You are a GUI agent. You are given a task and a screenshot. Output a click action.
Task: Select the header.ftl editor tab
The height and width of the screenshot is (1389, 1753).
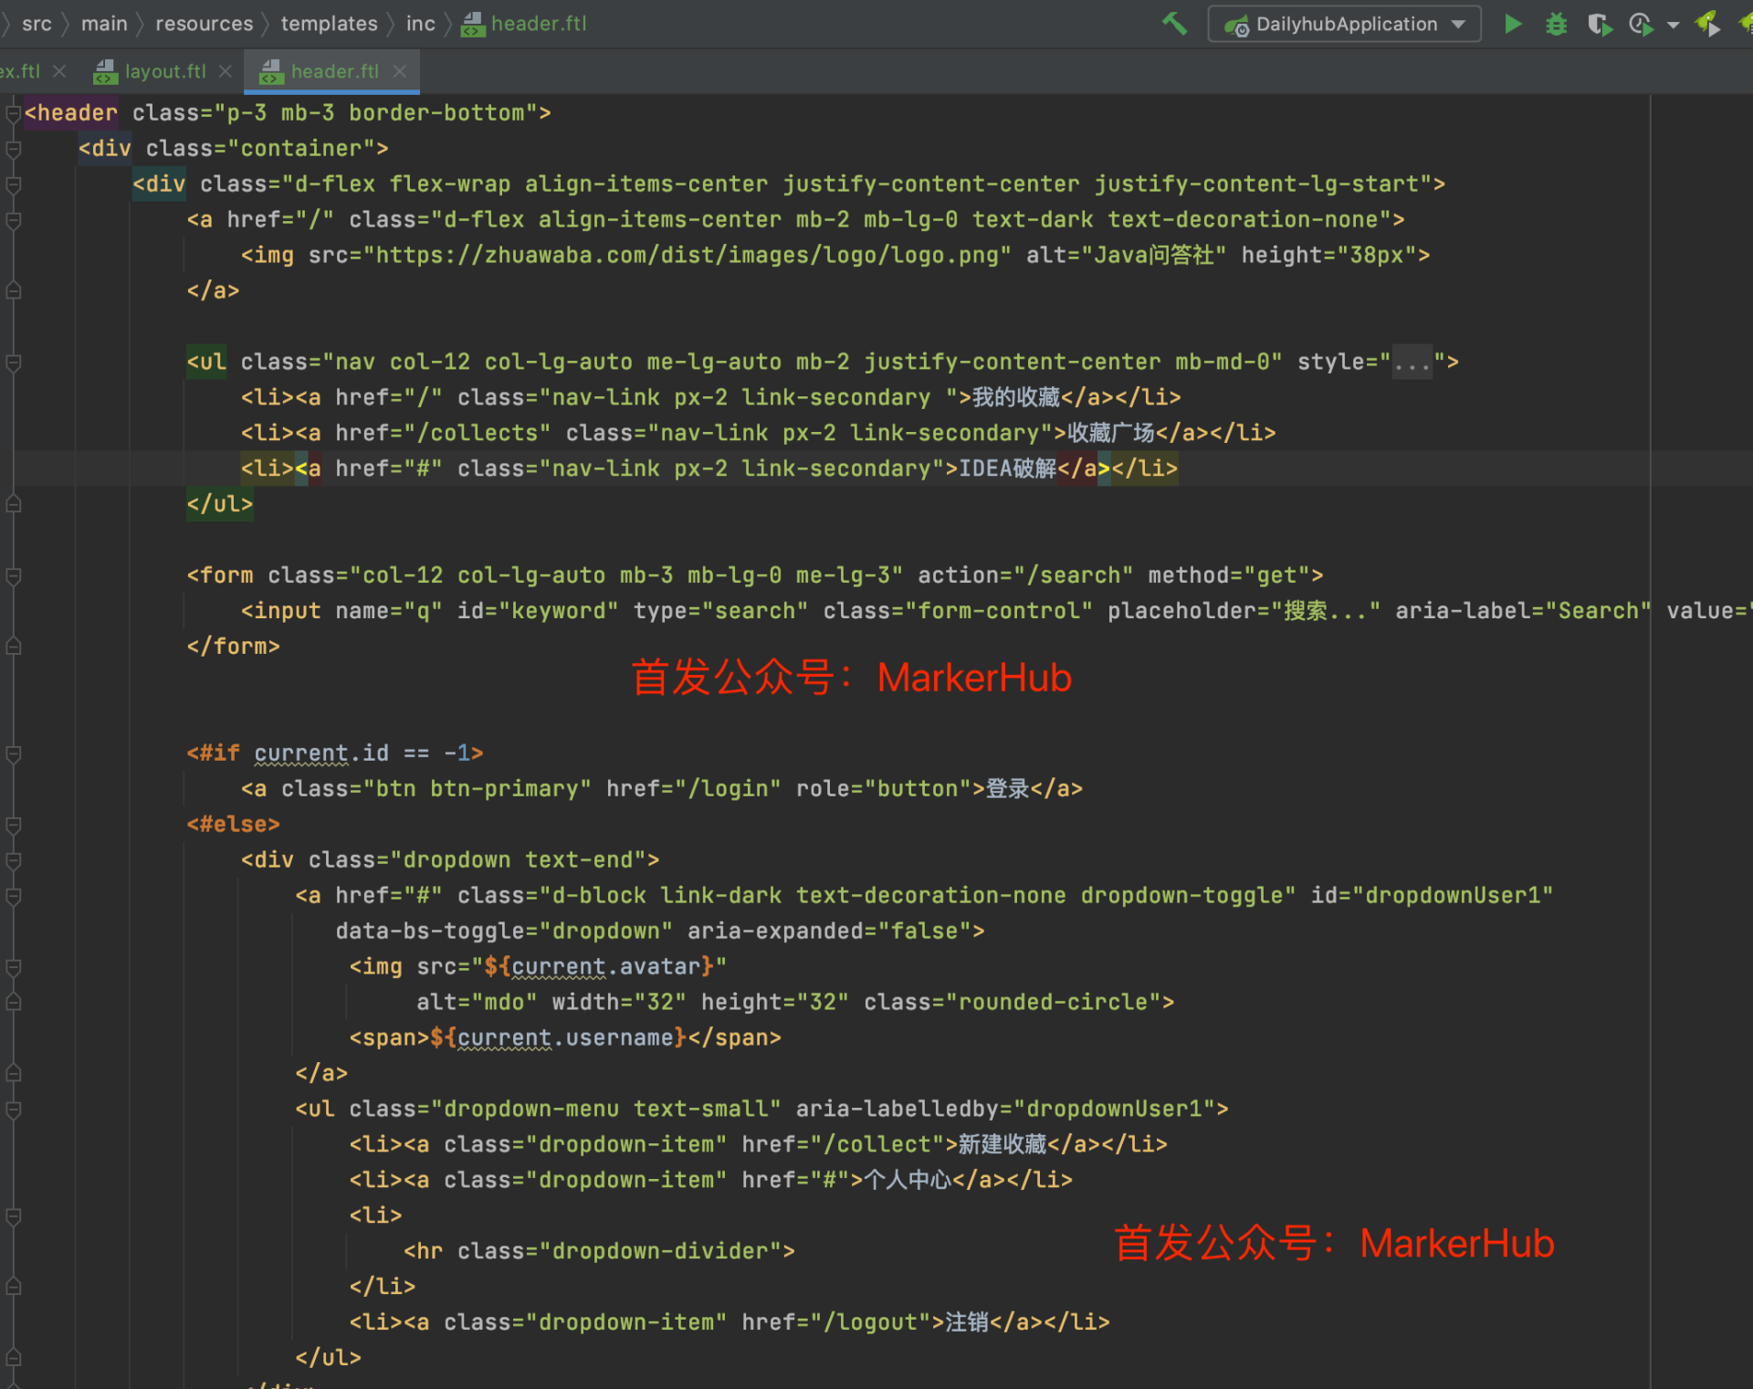click(334, 71)
